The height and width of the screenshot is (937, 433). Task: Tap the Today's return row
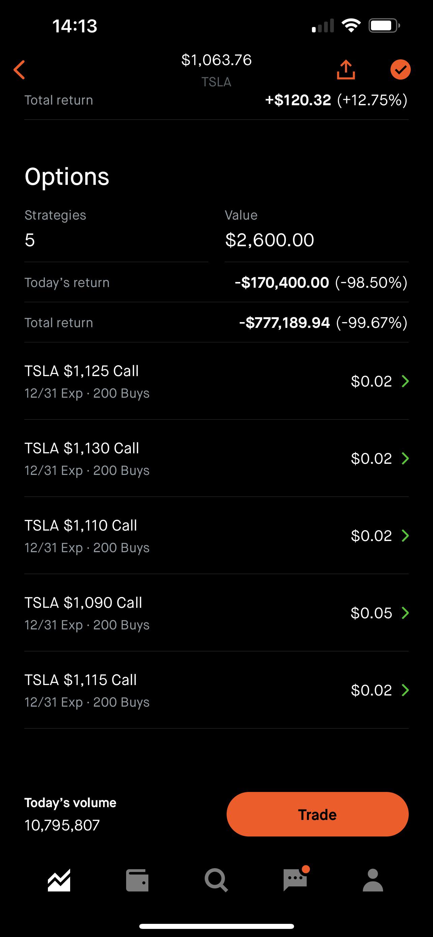[x=216, y=283]
